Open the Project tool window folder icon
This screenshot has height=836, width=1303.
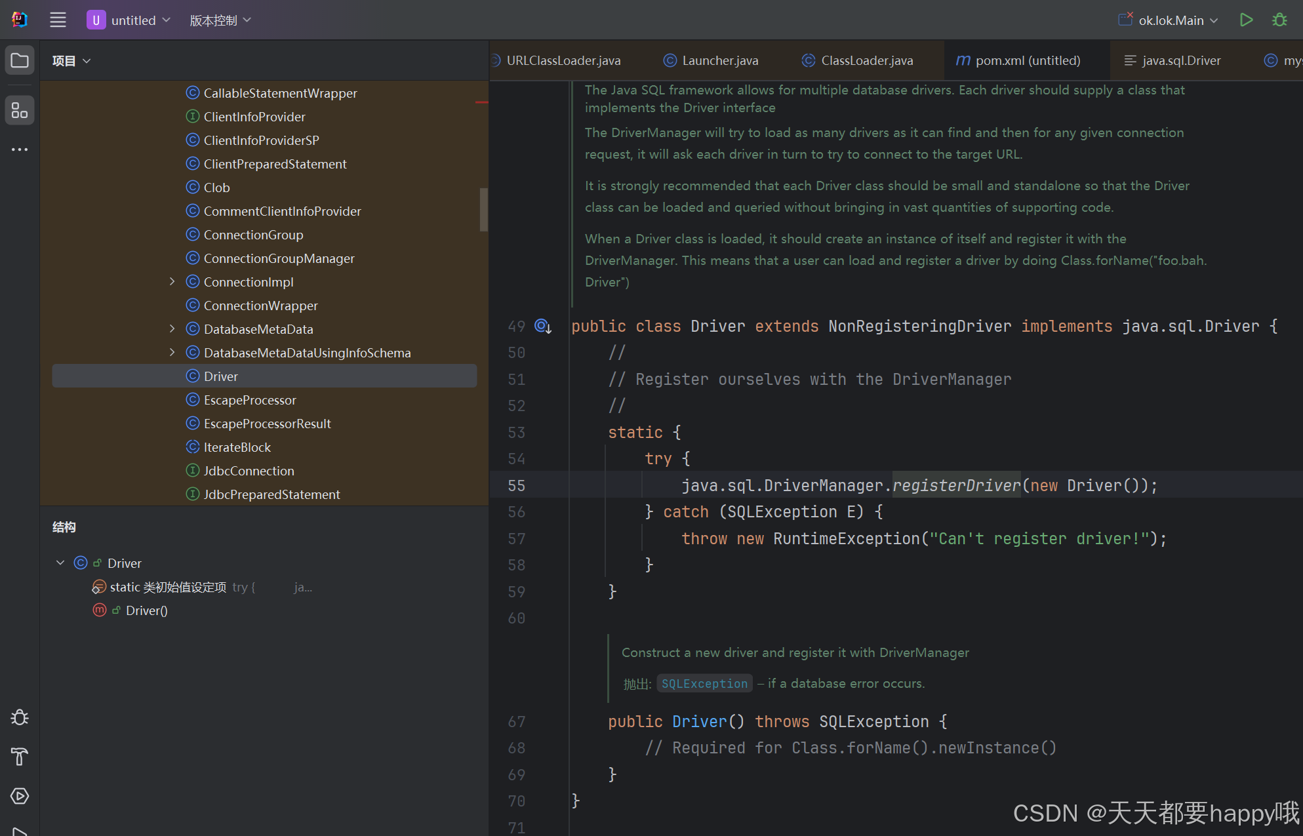click(x=20, y=61)
